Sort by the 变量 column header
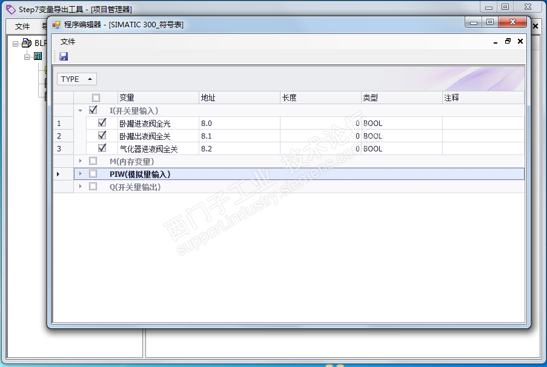Screen dimensions: 547x367 (158, 98)
